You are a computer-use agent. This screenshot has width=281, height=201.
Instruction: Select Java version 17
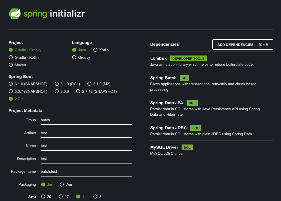(x=64, y=197)
